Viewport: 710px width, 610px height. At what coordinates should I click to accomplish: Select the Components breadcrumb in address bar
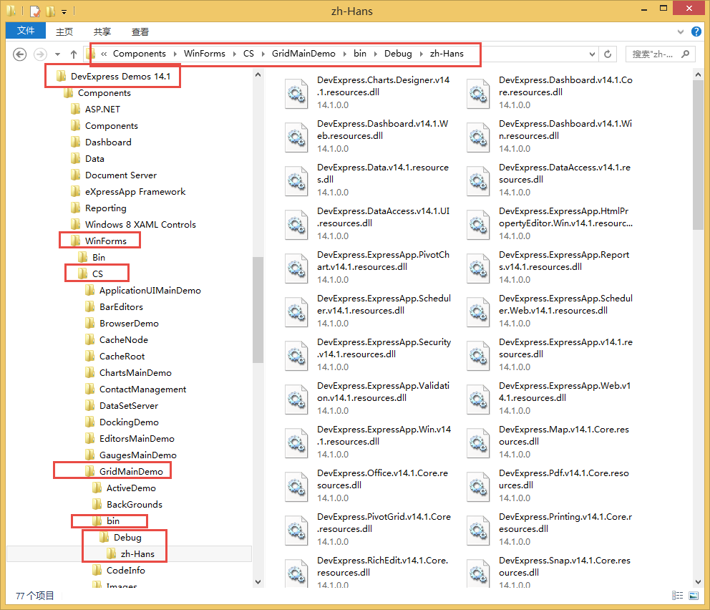click(x=140, y=54)
